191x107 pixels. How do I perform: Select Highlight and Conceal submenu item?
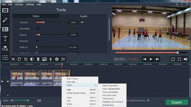pos(112,102)
